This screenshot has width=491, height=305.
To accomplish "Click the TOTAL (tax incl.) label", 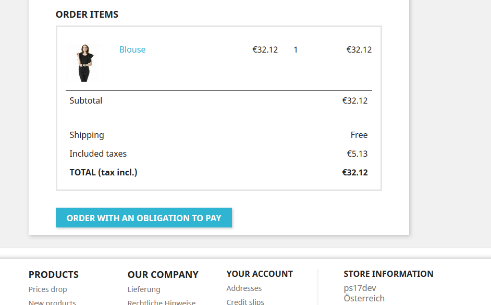I will coord(103,172).
